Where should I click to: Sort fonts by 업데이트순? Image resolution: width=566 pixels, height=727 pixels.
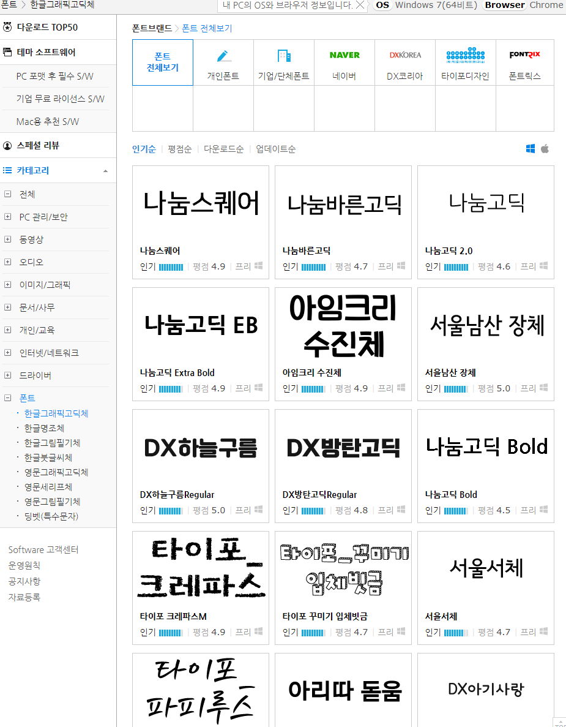[275, 149]
